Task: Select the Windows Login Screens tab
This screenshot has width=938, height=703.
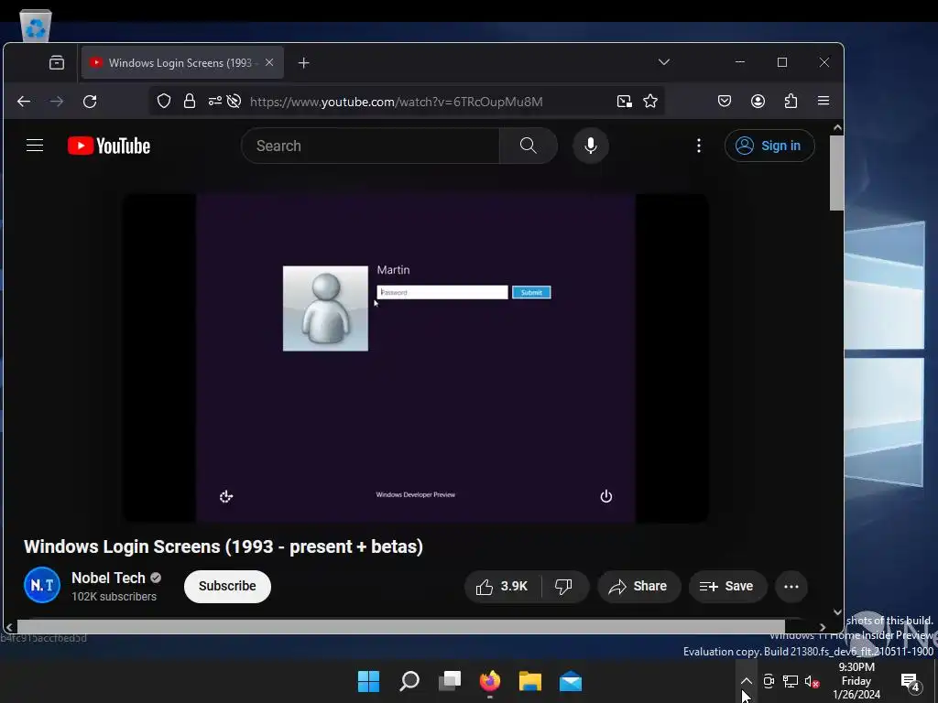Action: pos(182,63)
